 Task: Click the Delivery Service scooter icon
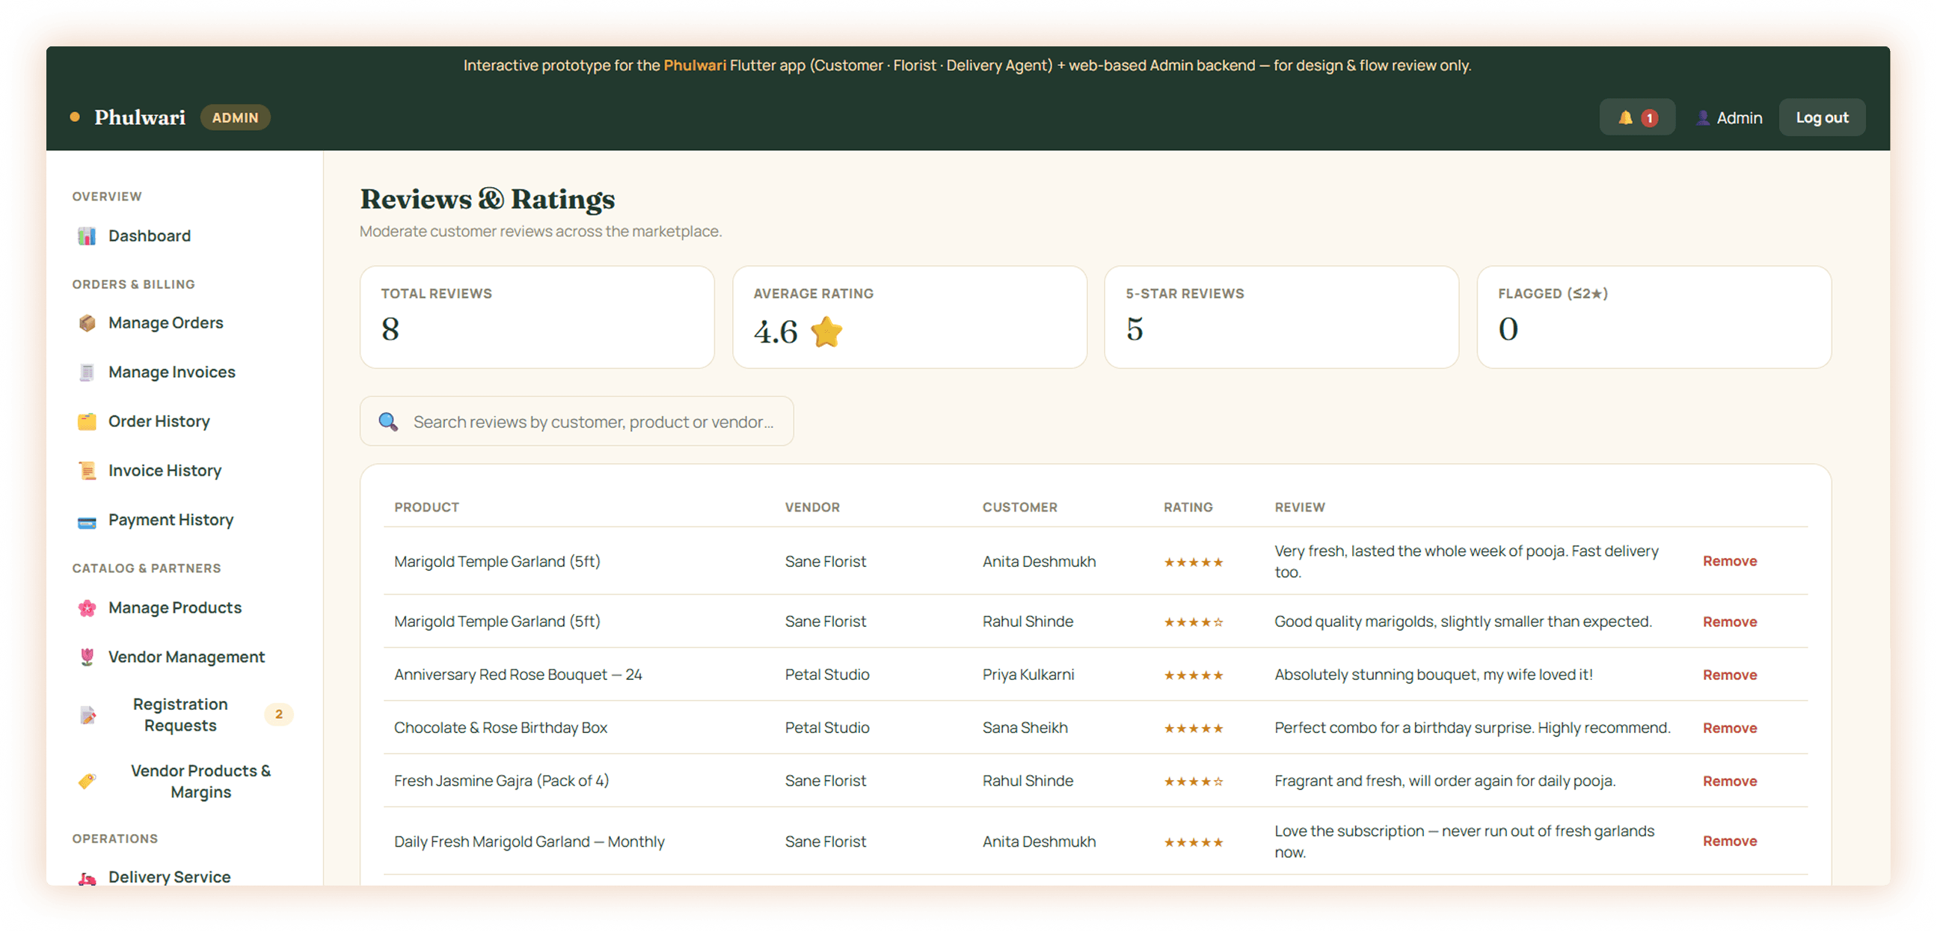[x=88, y=878]
